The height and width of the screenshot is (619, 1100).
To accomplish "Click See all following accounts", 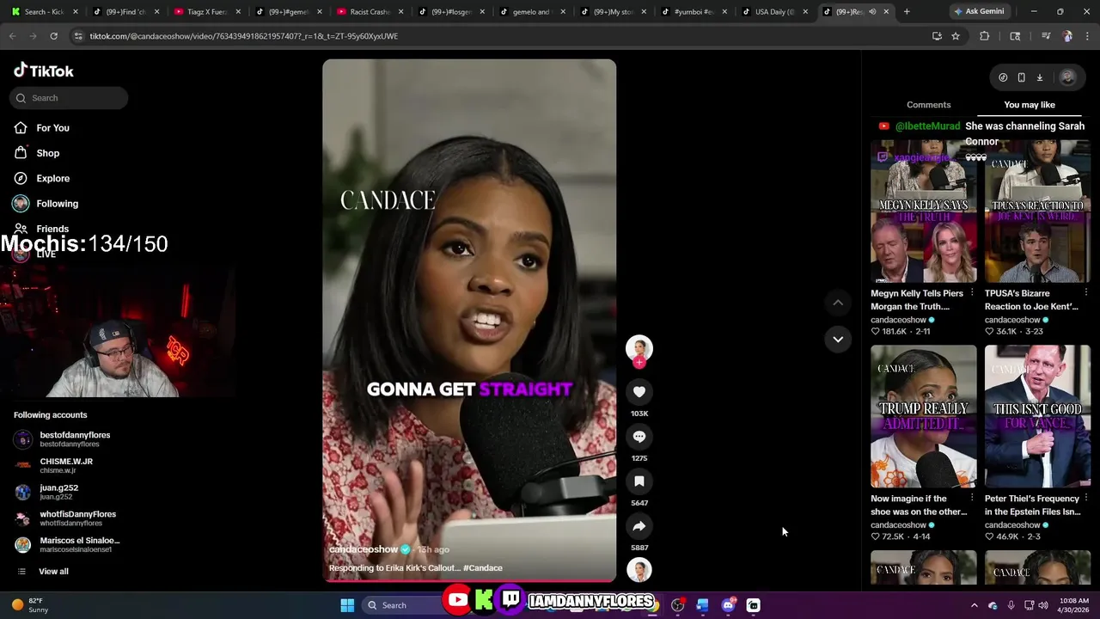I will click(53, 572).
